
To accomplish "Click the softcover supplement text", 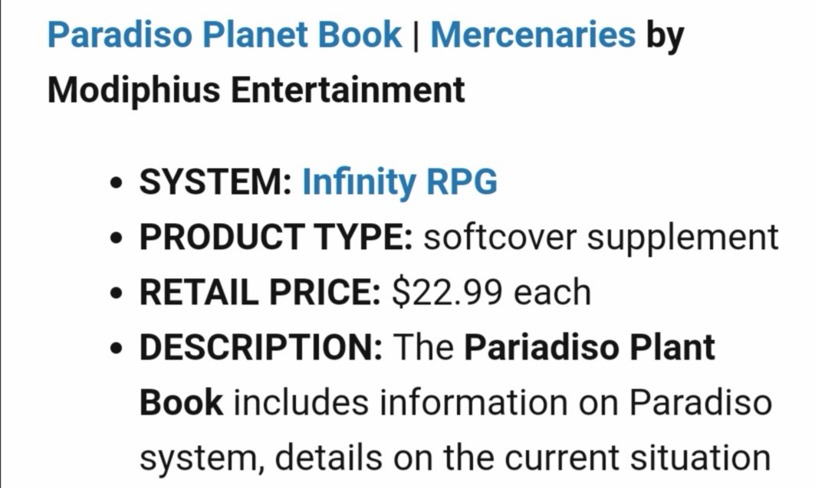I will [x=601, y=237].
